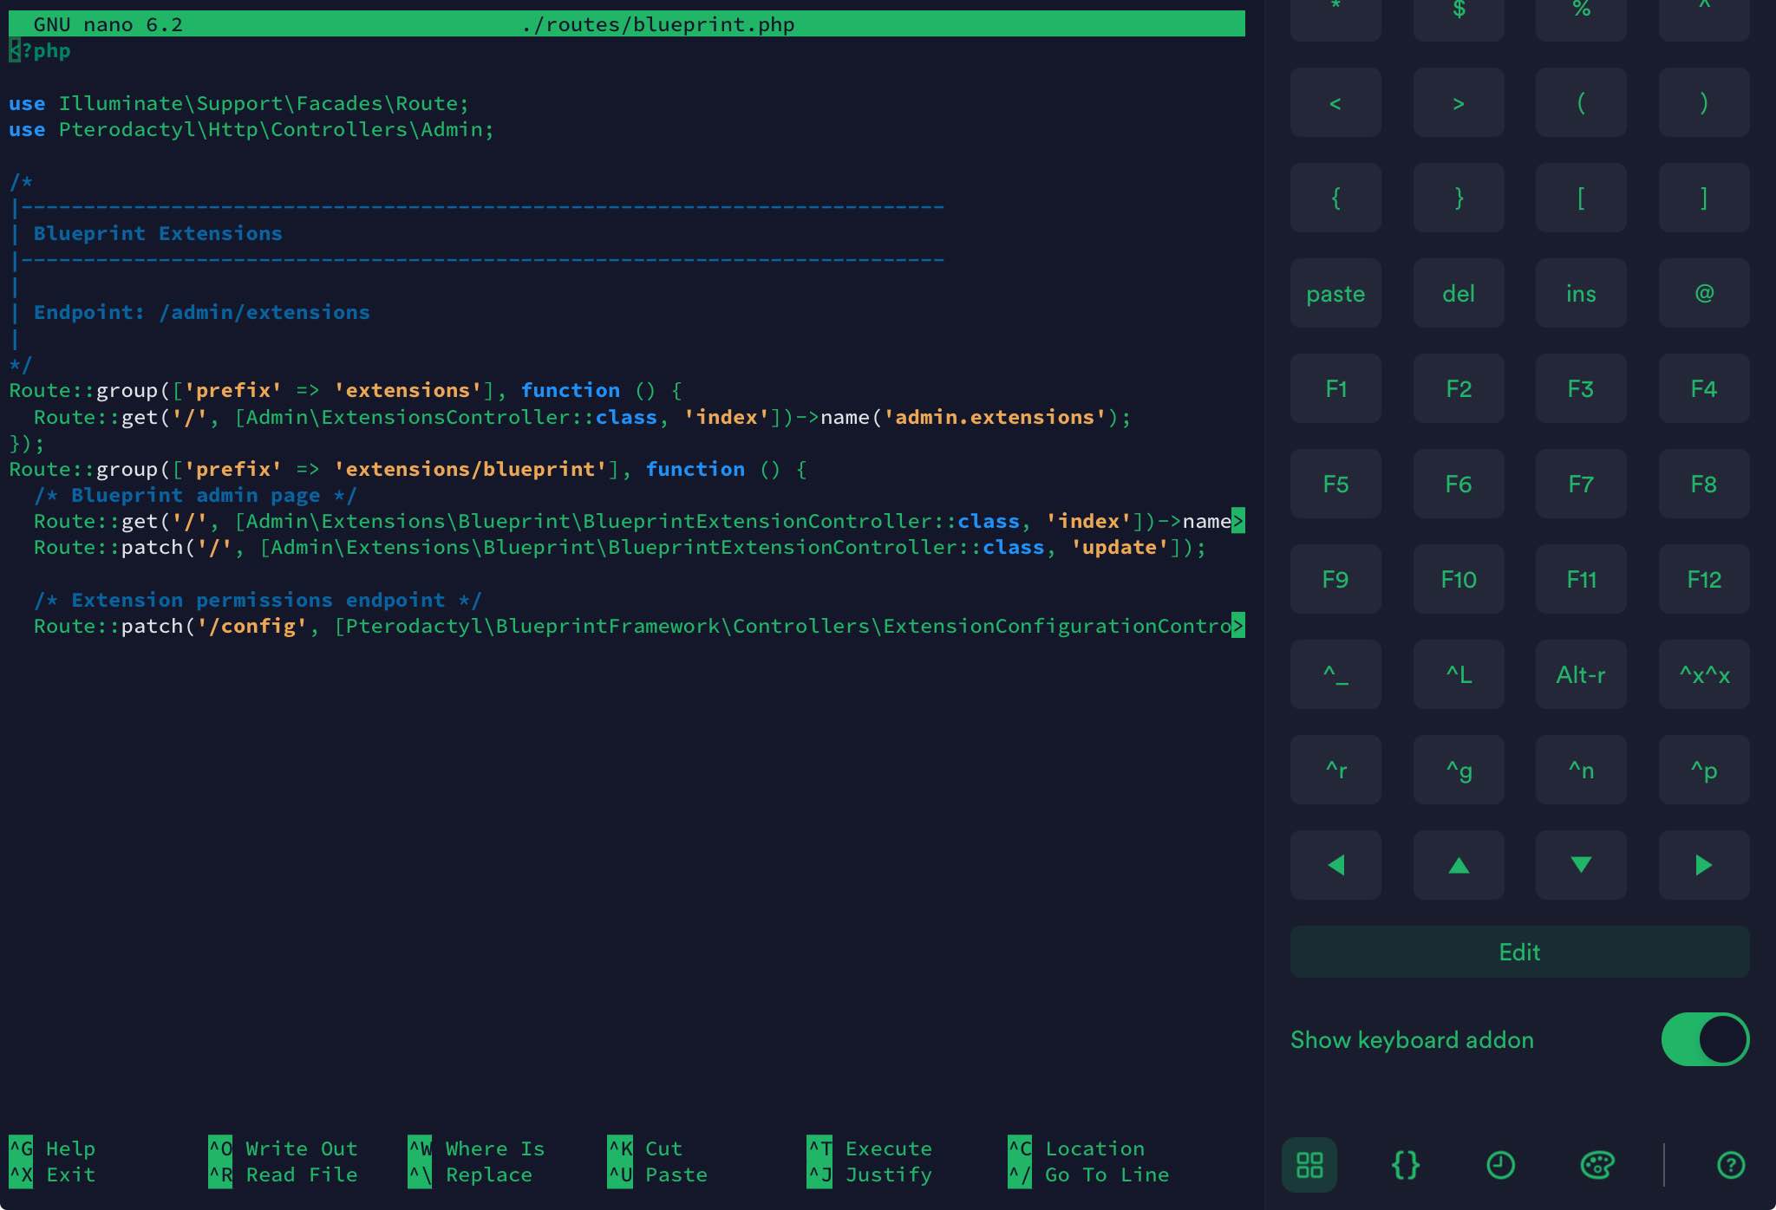The width and height of the screenshot is (1776, 1210).
Task: Tap the F7 function key
Action: pos(1581,484)
